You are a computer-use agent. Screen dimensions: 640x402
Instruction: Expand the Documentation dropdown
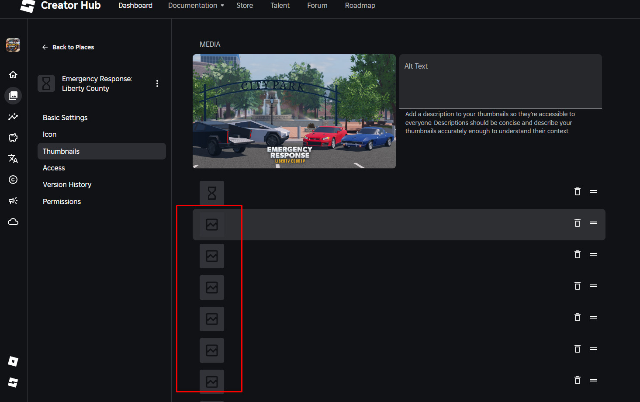196,5
